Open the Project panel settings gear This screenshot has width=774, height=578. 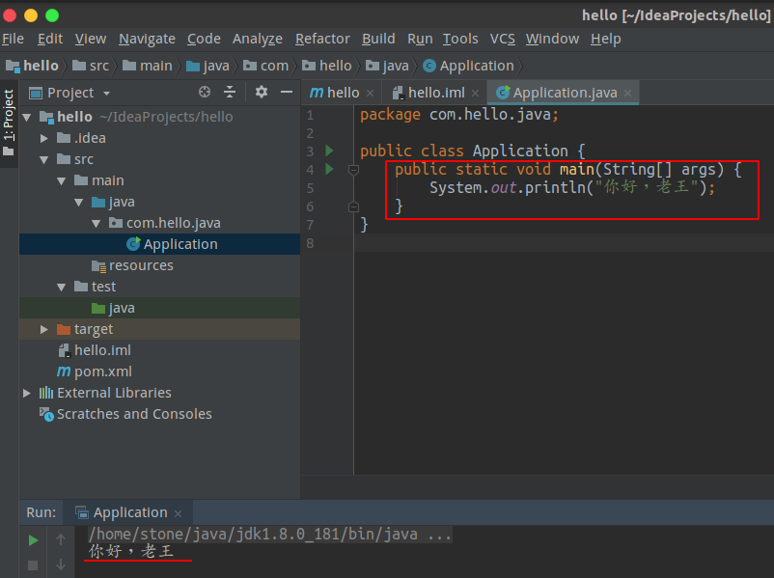click(x=259, y=92)
